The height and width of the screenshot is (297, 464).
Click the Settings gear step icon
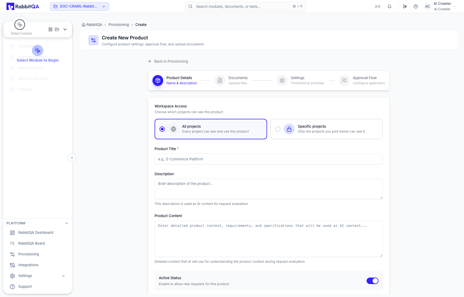coord(282,80)
